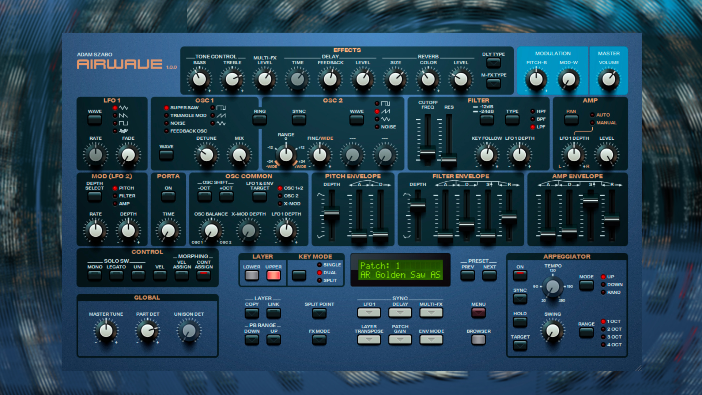Expand the ENV MODE selector

(431, 340)
